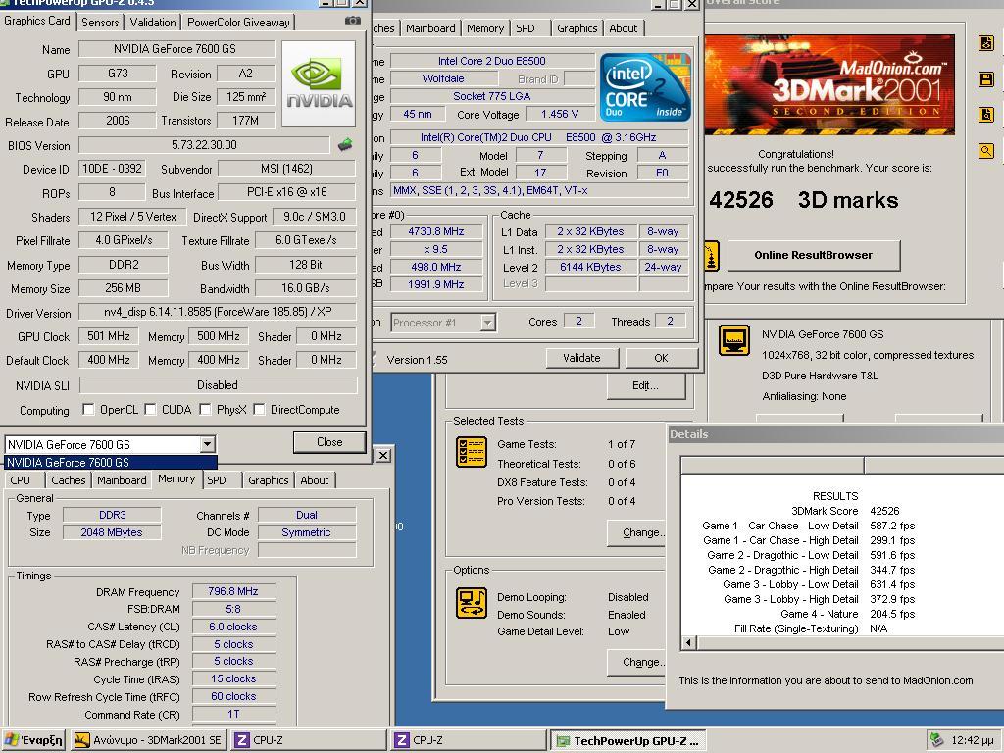
Task: Open the GPU selection dropdown in GPU-Z
Action: click(x=207, y=444)
